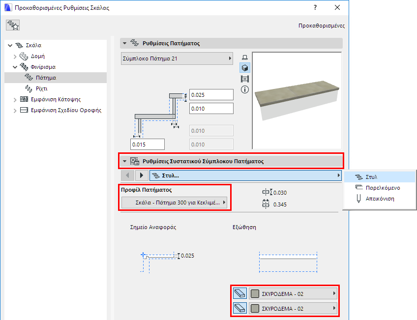Click the 0.030 profile thickness value
The width and height of the screenshot is (417, 320).
tap(280, 193)
